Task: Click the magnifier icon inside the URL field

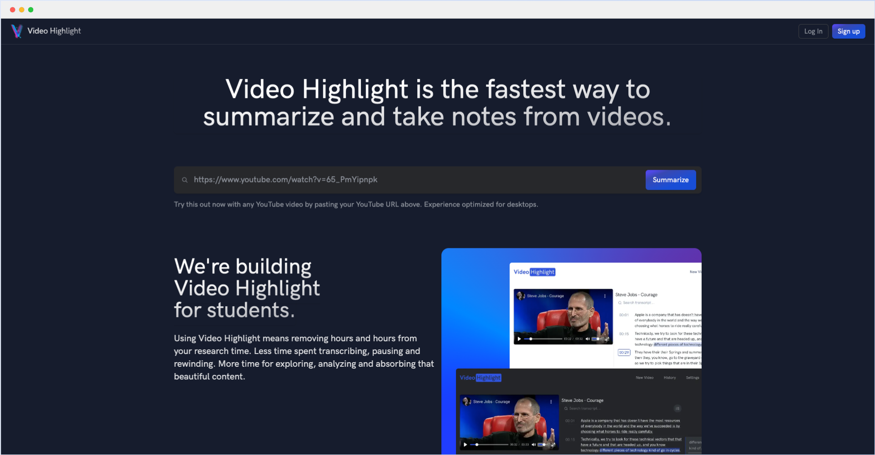Action: [x=185, y=180]
